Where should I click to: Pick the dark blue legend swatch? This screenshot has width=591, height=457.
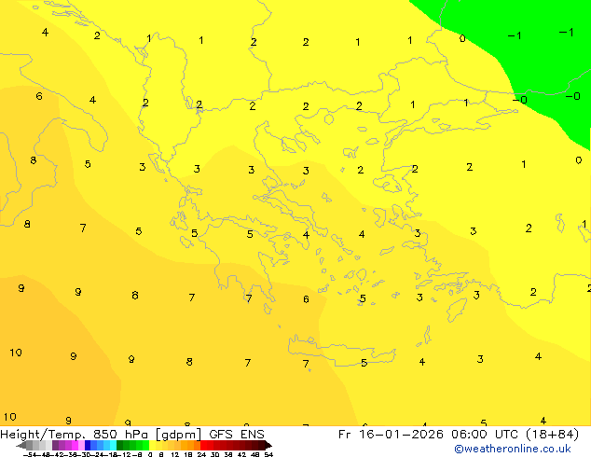point(88,446)
